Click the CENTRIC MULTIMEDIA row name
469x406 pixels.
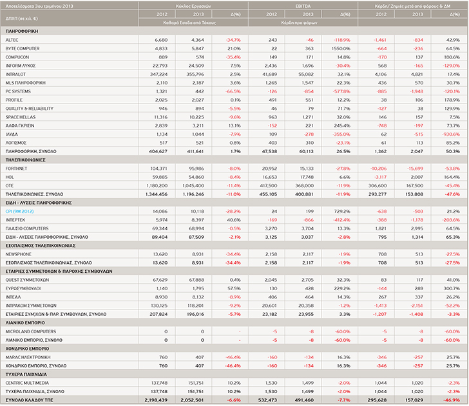[x=27, y=383]
